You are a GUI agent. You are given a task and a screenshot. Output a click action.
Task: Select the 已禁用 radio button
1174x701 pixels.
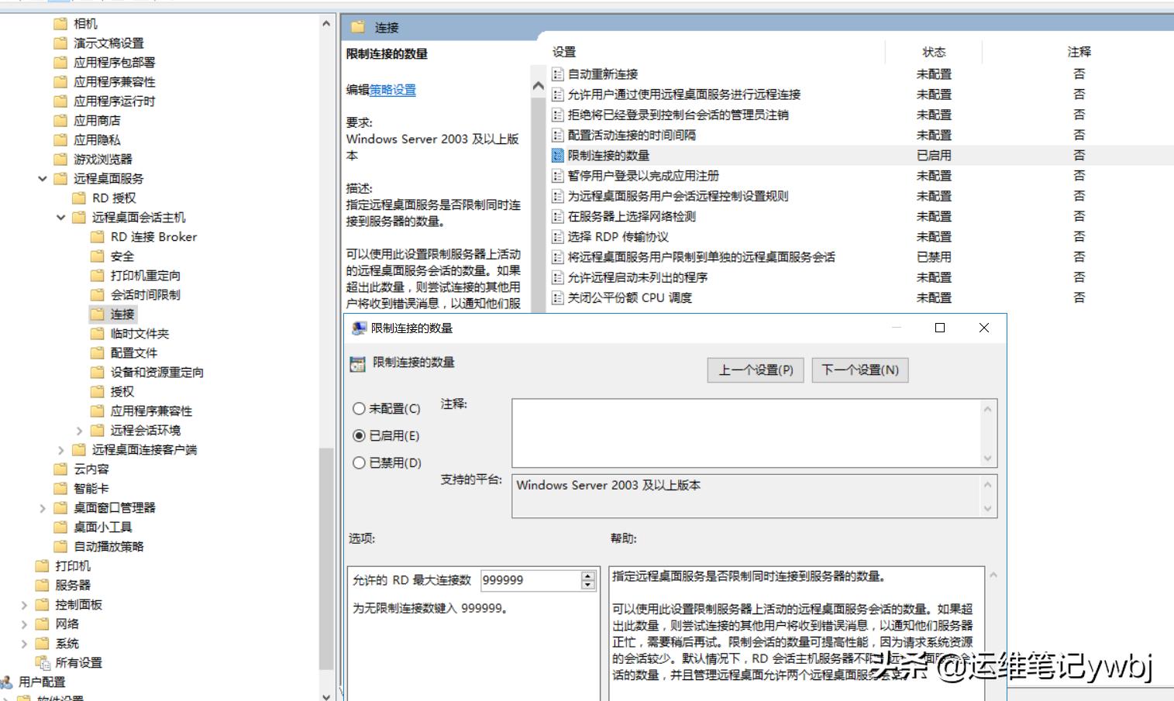[x=359, y=462]
